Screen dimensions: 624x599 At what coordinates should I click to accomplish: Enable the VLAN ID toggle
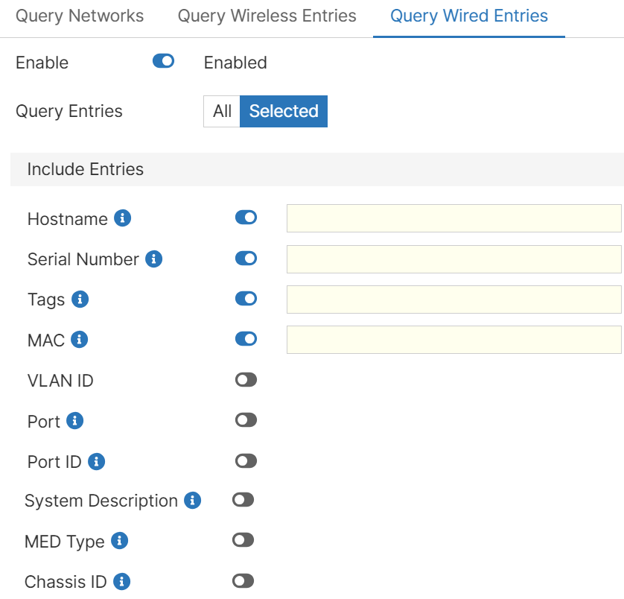pyautogui.click(x=246, y=380)
